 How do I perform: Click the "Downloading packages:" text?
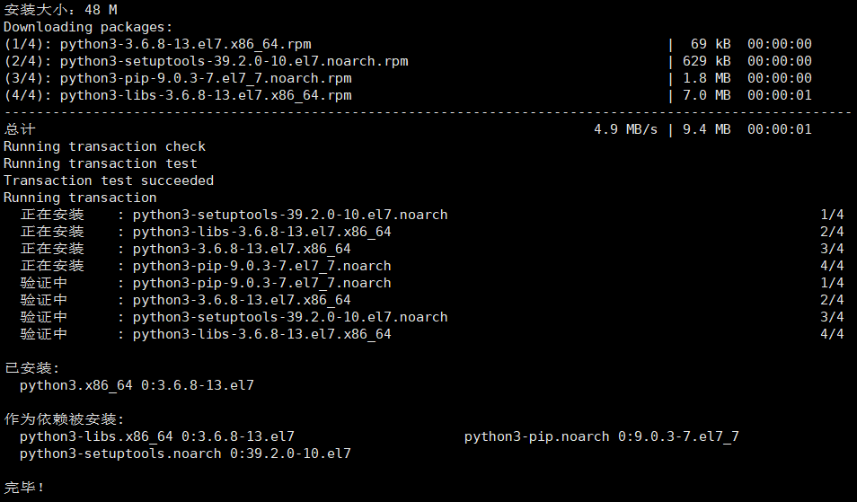[x=89, y=27]
